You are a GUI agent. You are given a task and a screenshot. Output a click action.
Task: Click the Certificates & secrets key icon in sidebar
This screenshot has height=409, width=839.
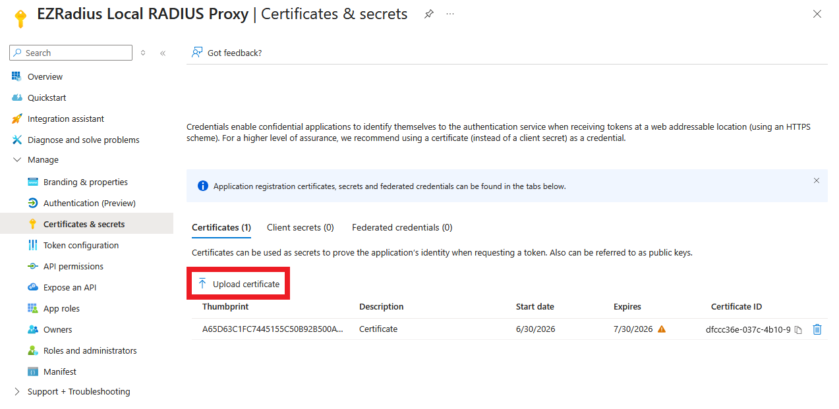[33, 224]
